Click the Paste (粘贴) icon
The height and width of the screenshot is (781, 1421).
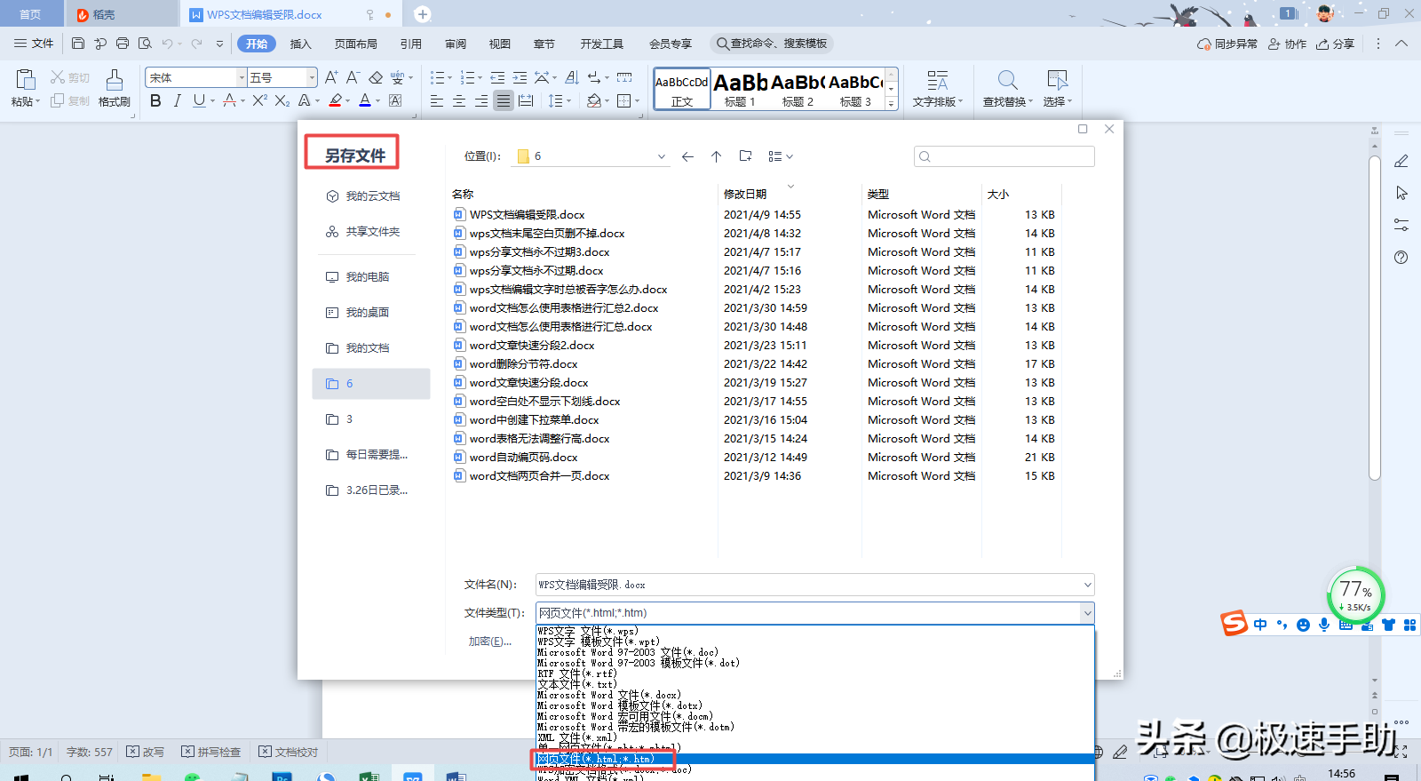[25, 80]
